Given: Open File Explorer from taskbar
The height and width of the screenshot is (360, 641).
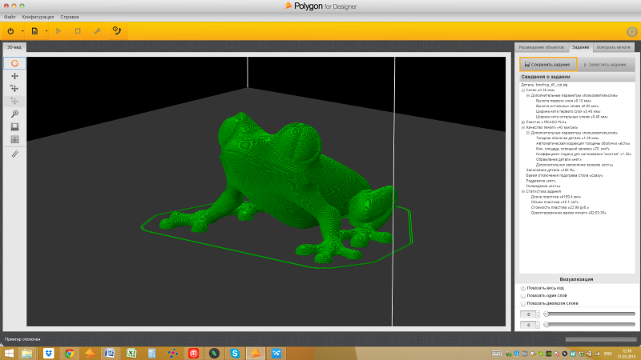Looking at the screenshot, I should 27,353.
